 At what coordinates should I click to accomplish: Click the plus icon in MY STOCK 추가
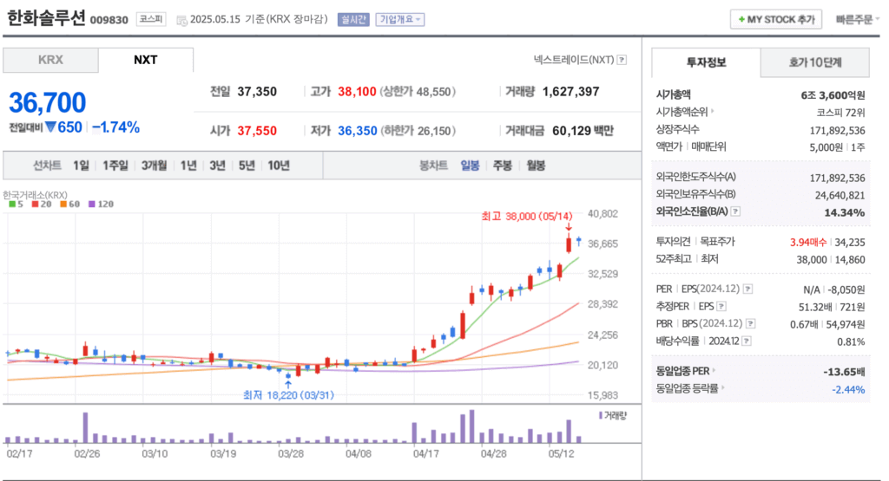click(741, 20)
